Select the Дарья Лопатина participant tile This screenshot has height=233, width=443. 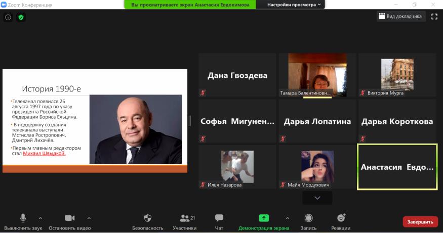pyautogui.click(x=317, y=121)
